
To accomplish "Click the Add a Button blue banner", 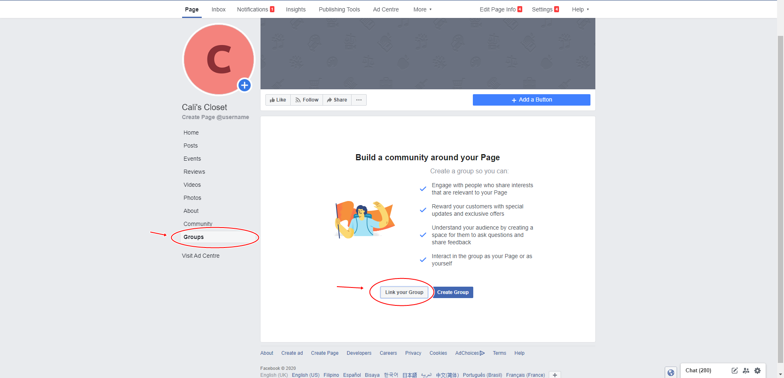I will [531, 99].
